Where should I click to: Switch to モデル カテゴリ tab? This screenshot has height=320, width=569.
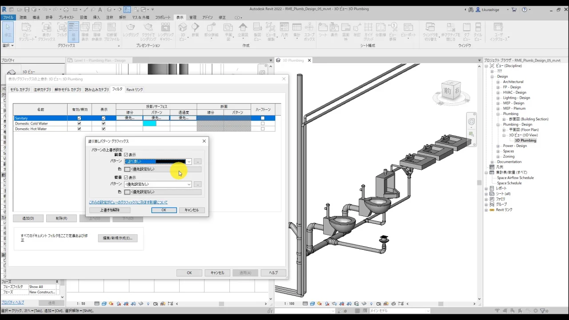pos(20,89)
